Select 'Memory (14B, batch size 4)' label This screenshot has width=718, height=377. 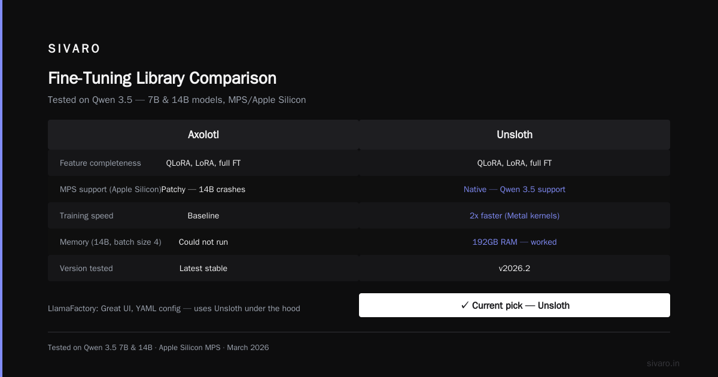111,242
